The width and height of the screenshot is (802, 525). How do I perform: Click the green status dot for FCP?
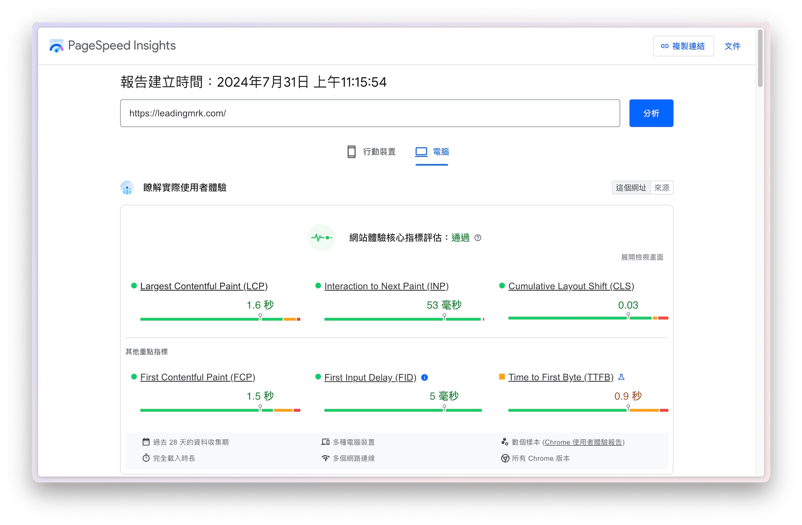134,377
